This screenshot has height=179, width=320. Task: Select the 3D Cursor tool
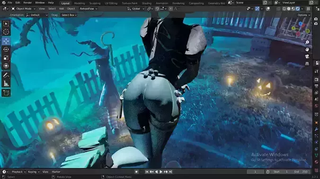(6, 32)
